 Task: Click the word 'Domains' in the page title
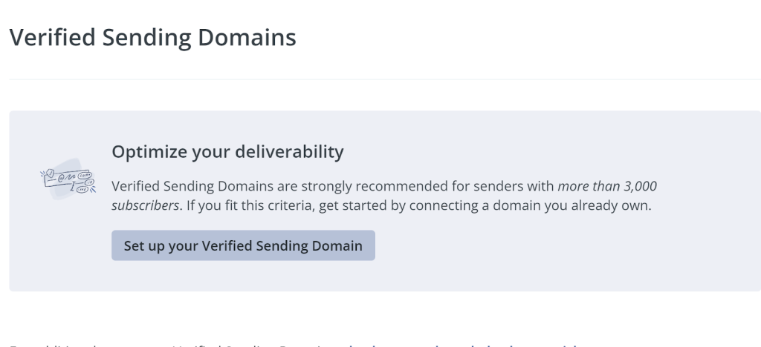[x=245, y=37]
